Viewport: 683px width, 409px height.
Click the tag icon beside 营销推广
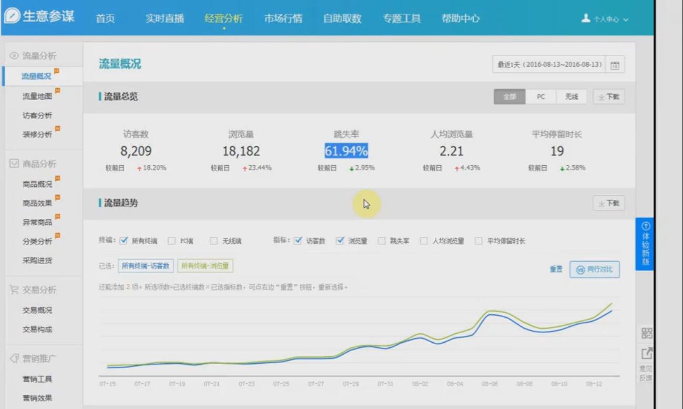14,358
